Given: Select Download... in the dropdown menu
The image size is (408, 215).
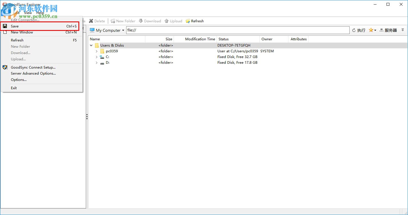Looking at the screenshot, I should 42,53.
